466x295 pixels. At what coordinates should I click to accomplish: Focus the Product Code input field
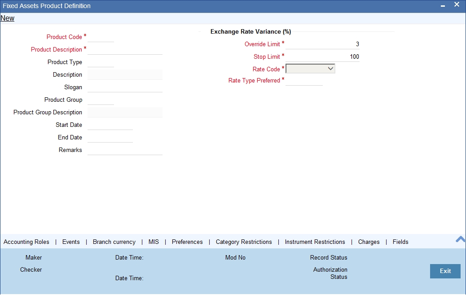101,37
